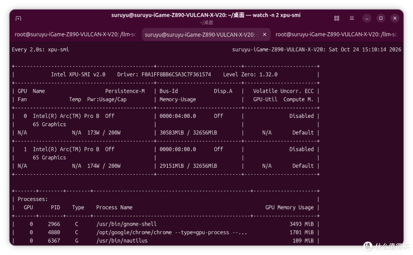Click power reading '174W / 200W'
Screen dimensions: 413x255
104,166
